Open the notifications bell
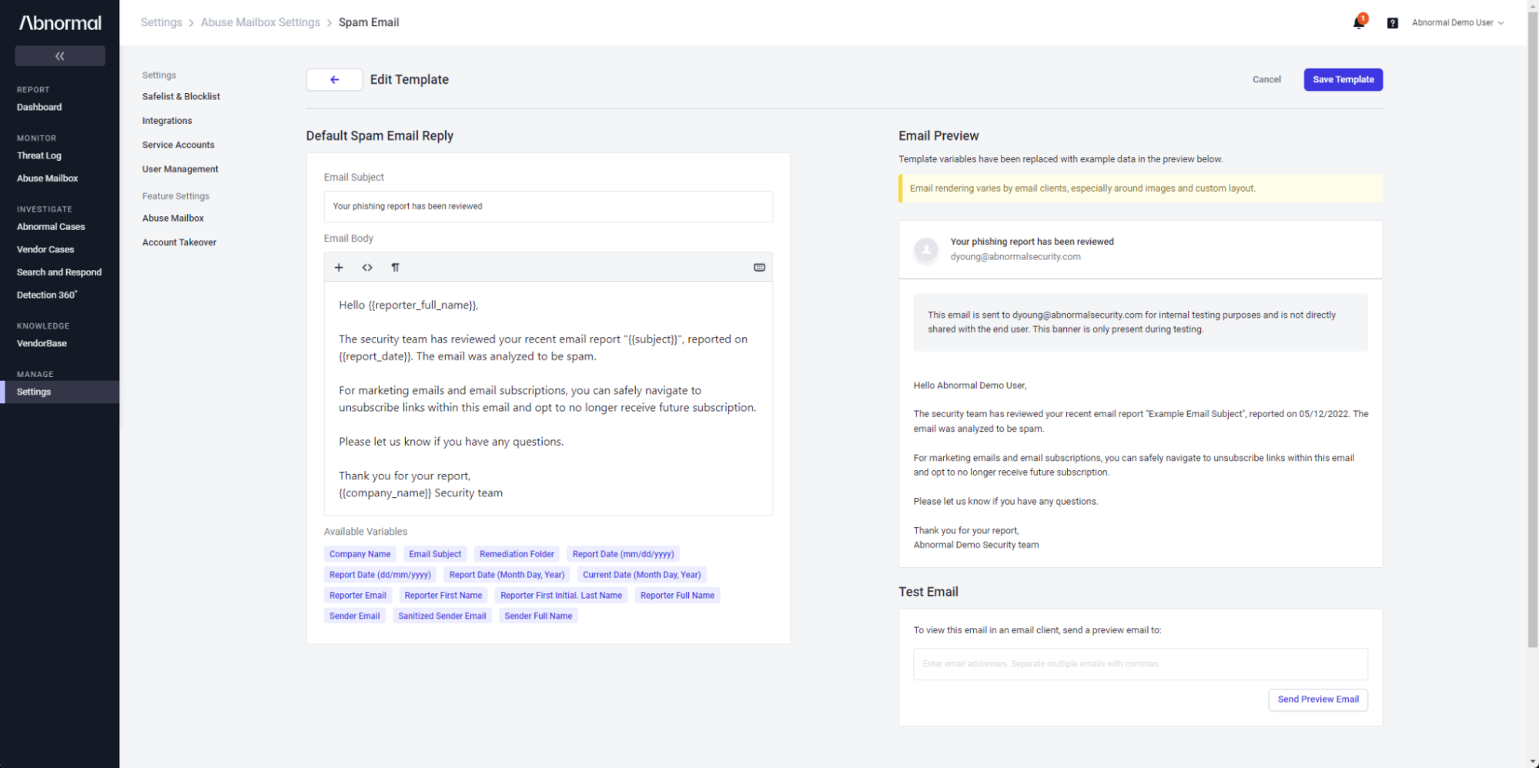This screenshot has width=1539, height=768. pyautogui.click(x=1359, y=22)
